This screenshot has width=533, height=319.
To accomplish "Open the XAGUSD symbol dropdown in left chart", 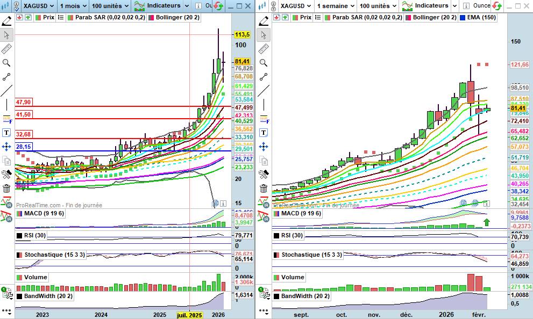I will (x=37, y=6).
